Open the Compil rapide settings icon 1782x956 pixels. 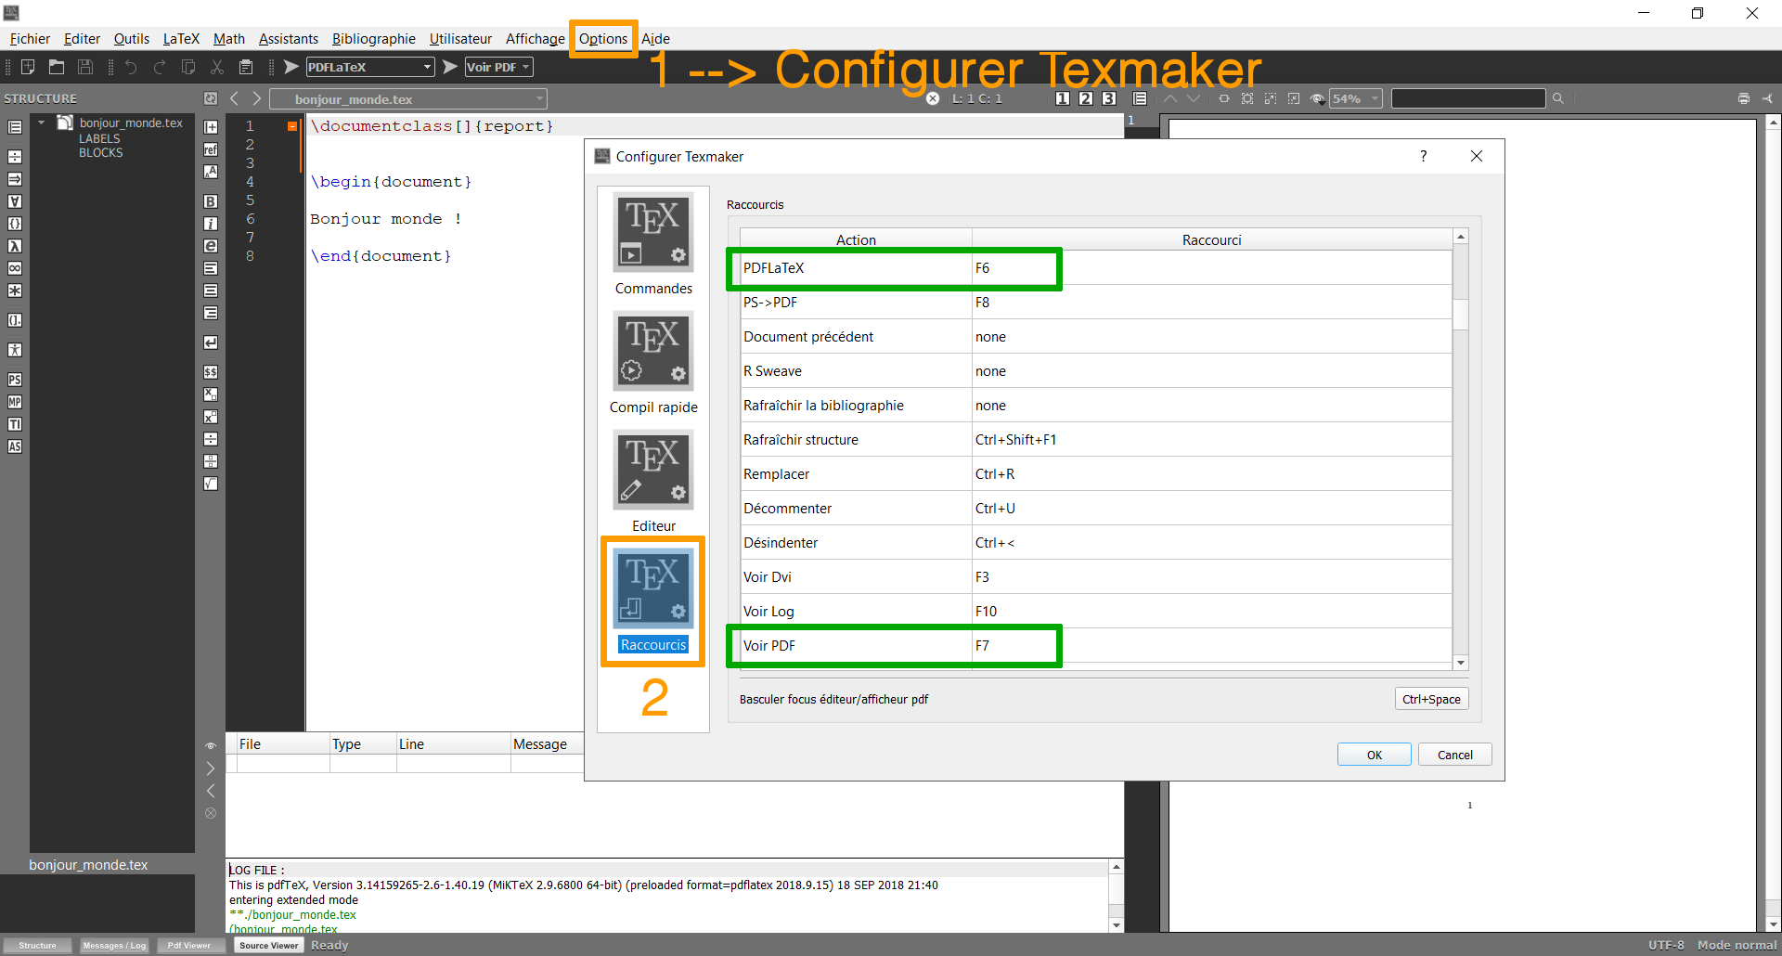pyautogui.click(x=653, y=351)
